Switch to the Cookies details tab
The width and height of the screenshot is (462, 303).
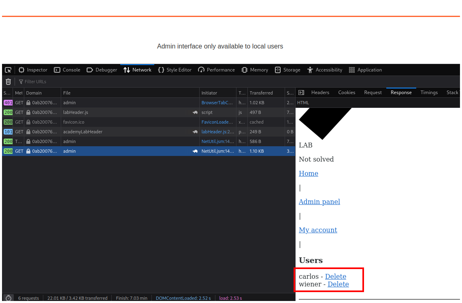347,93
